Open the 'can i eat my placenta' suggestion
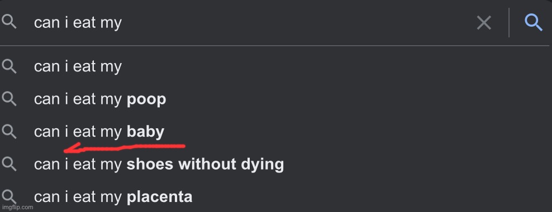The height and width of the screenshot is (212, 552). [274, 196]
